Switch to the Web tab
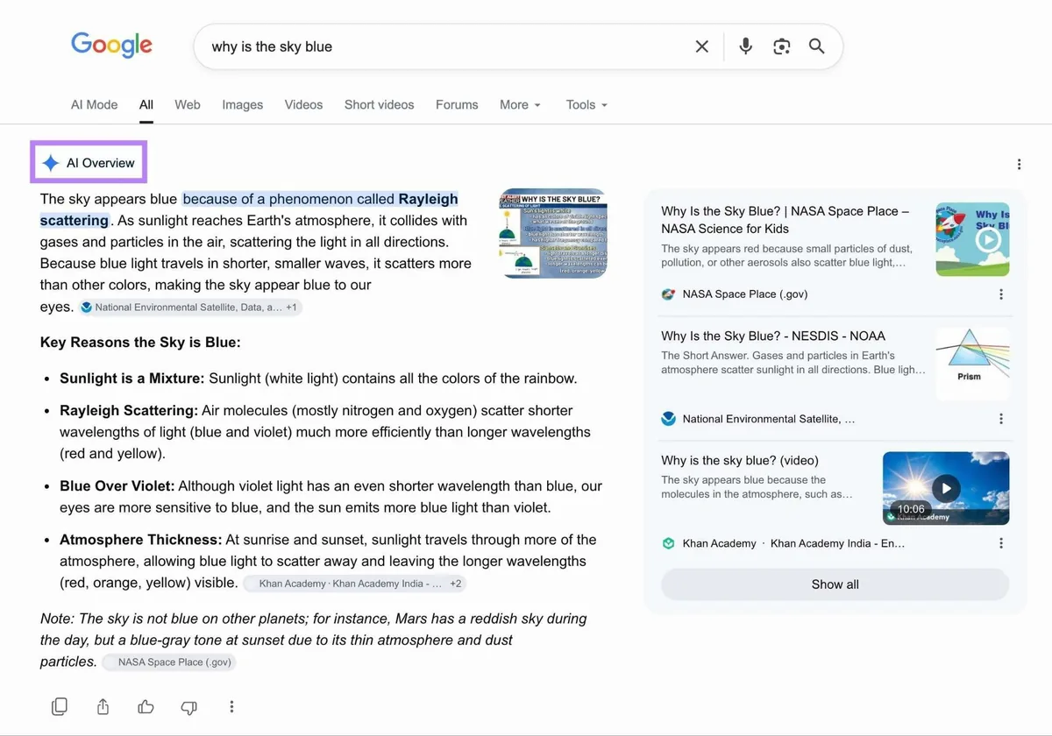 click(188, 104)
